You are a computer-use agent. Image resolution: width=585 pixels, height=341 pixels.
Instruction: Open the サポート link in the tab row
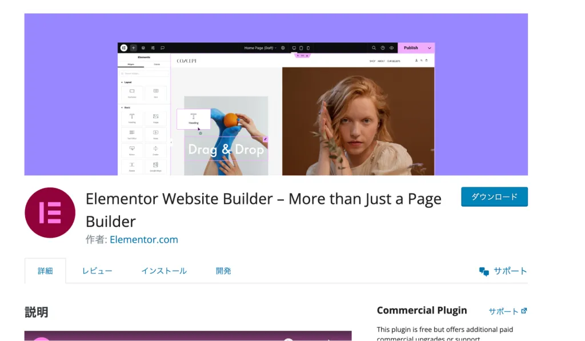510,271
